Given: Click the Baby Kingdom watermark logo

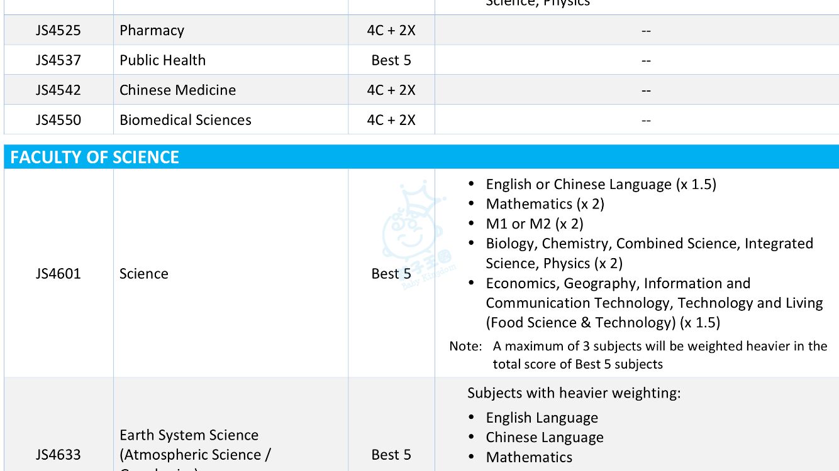Looking at the screenshot, I should click(x=418, y=235).
